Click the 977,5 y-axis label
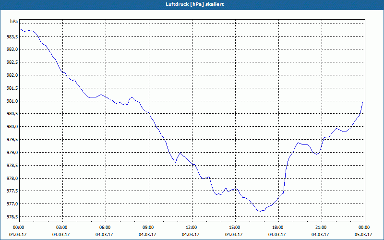 tap(12, 191)
